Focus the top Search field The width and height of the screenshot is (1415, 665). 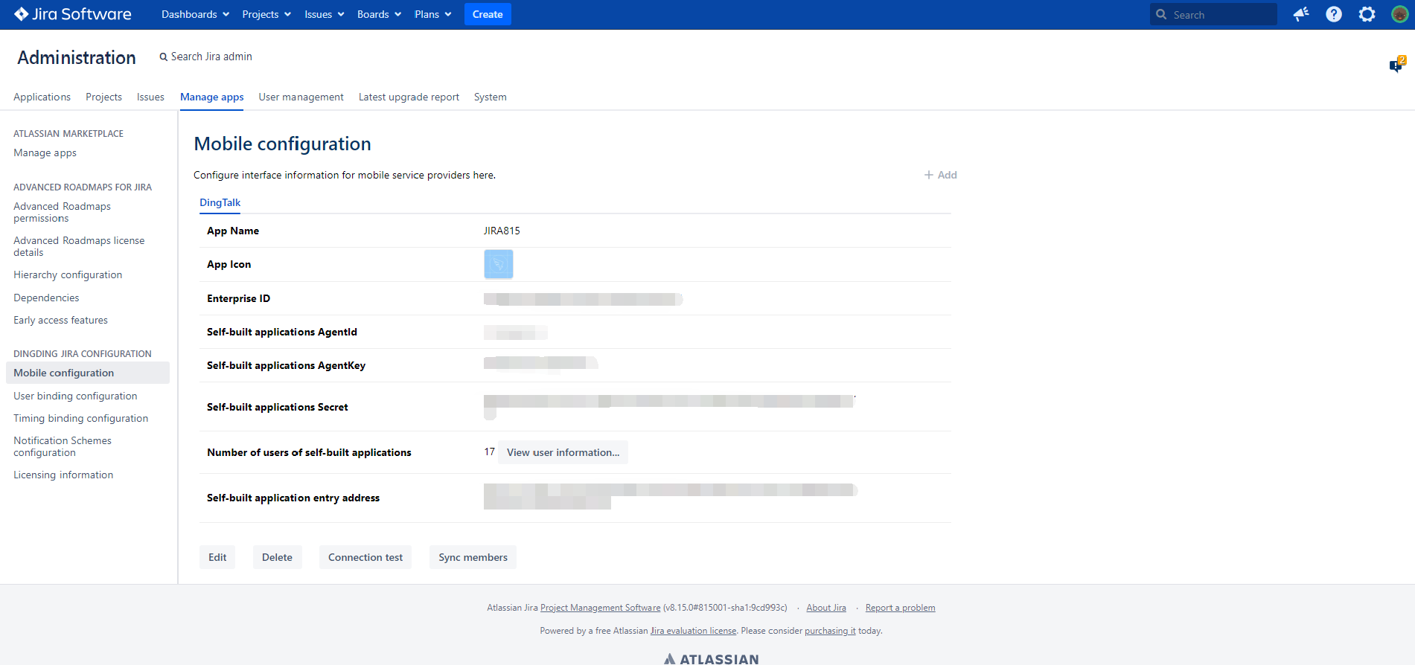(x=1213, y=14)
